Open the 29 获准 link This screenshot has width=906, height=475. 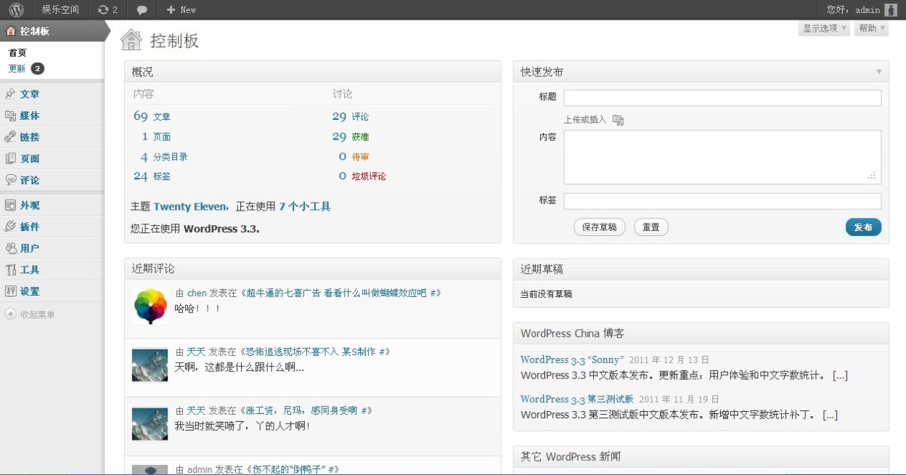tap(351, 137)
